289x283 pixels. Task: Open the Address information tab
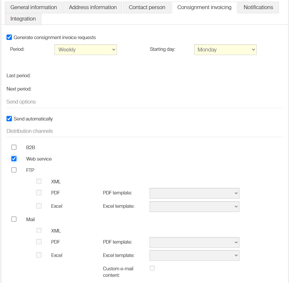tap(93, 7)
